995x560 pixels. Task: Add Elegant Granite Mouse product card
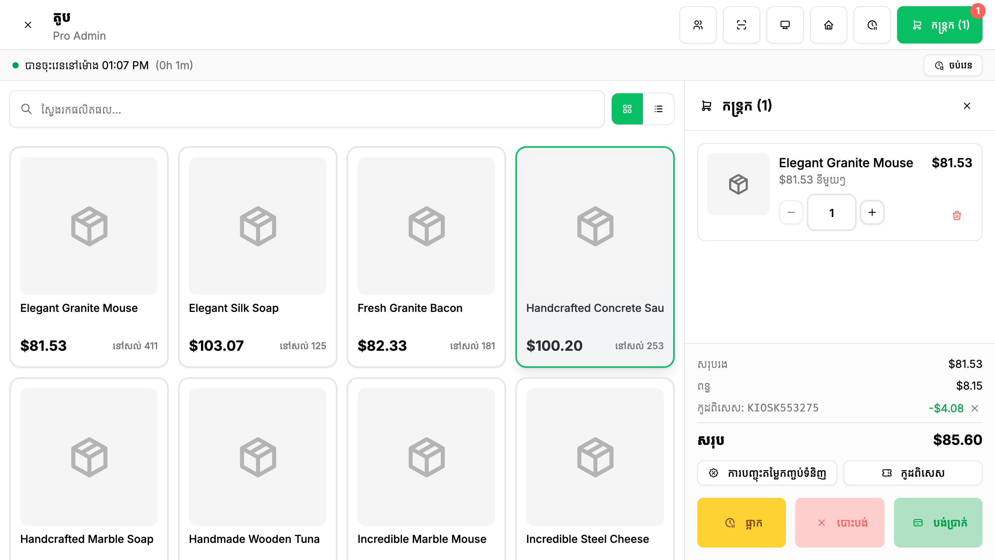[x=89, y=257]
